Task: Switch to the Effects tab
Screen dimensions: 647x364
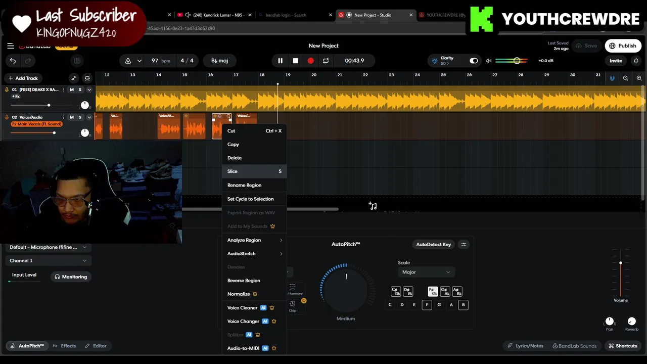Action: pyautogui.click(x=64, y=346)
